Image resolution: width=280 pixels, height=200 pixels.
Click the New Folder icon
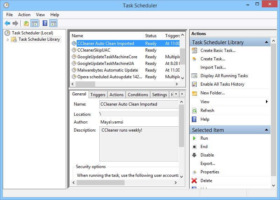(194, 93)
